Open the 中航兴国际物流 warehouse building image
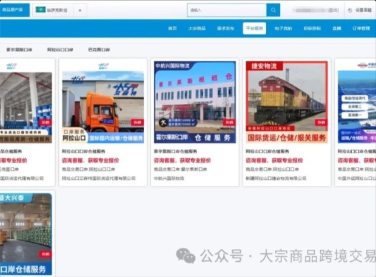 (x=195, y=102)
